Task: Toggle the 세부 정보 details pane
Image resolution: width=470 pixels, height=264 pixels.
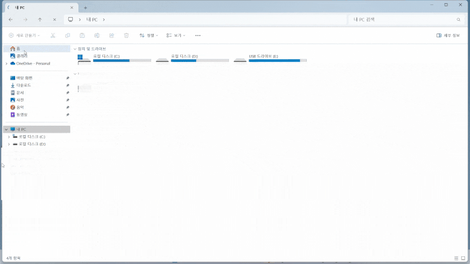Action: (448, 35)
